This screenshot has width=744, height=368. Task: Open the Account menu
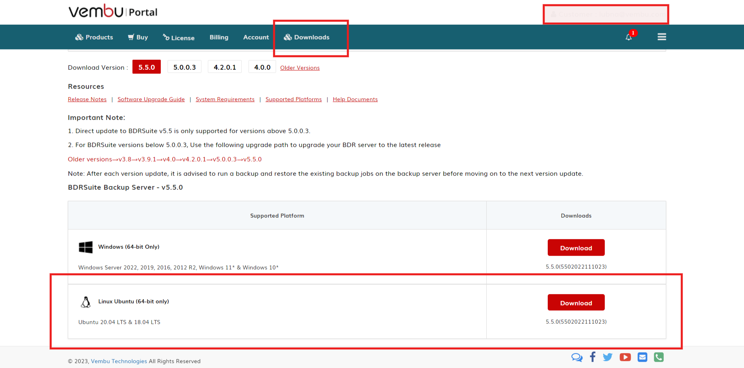point(256,37)
